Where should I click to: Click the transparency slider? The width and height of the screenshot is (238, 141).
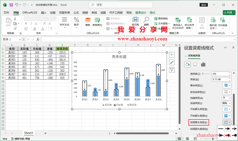(x=206, y=74)
